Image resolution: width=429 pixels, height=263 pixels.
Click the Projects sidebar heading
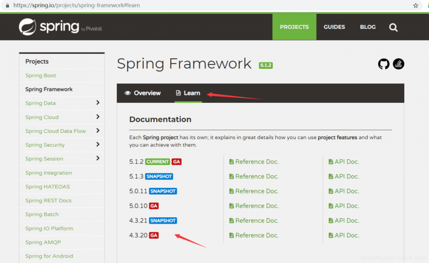[37, 61]
